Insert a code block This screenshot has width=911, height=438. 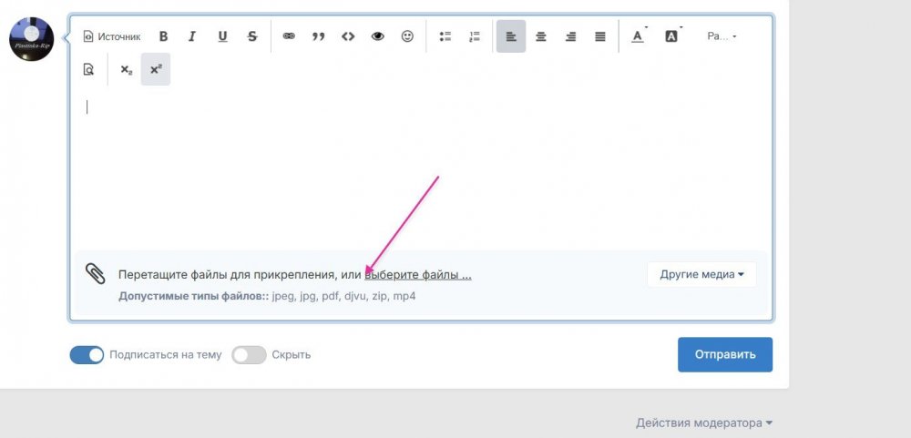click(347, 36)
